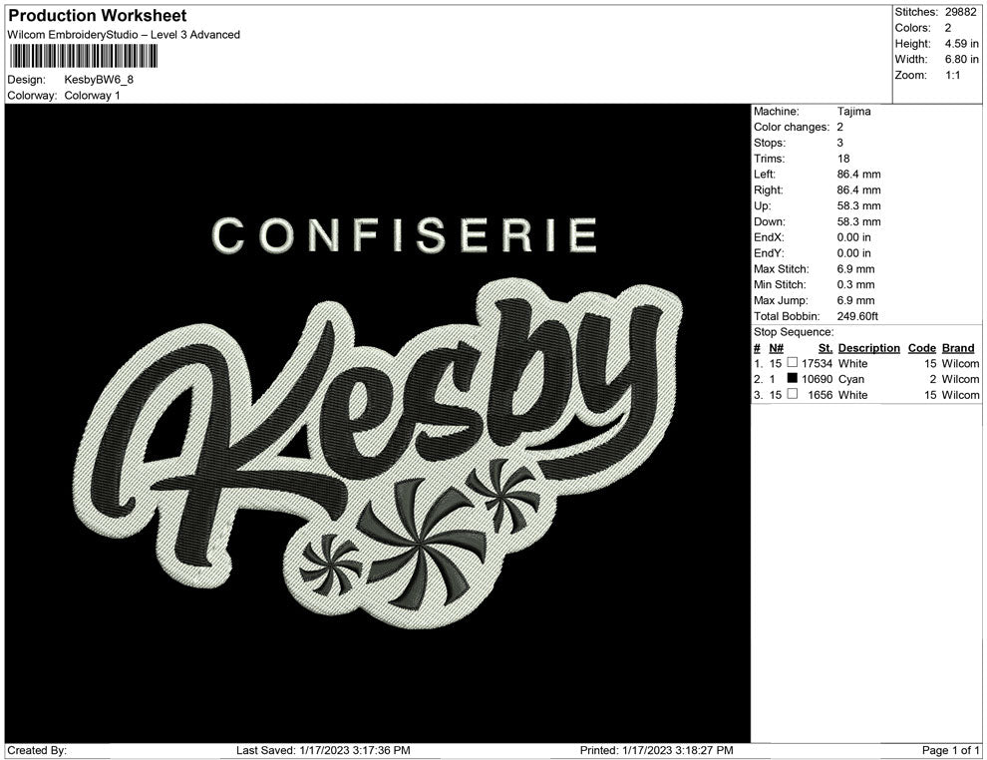Click the white swatch in the 1656 row
The image size is (987, 760).
click(x=793, y=394)
